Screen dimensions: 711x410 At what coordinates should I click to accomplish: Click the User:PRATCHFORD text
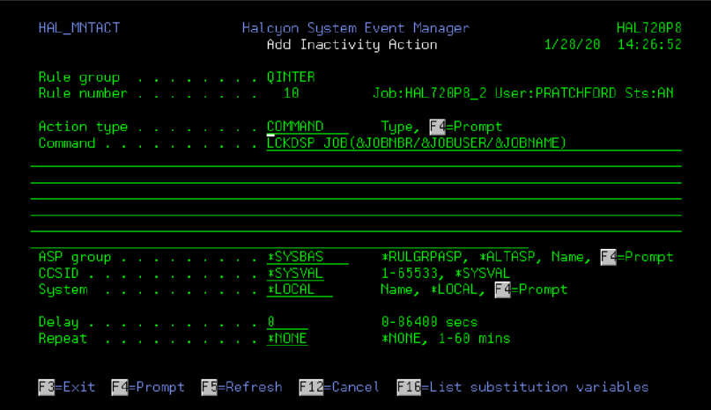click(555, 93)
